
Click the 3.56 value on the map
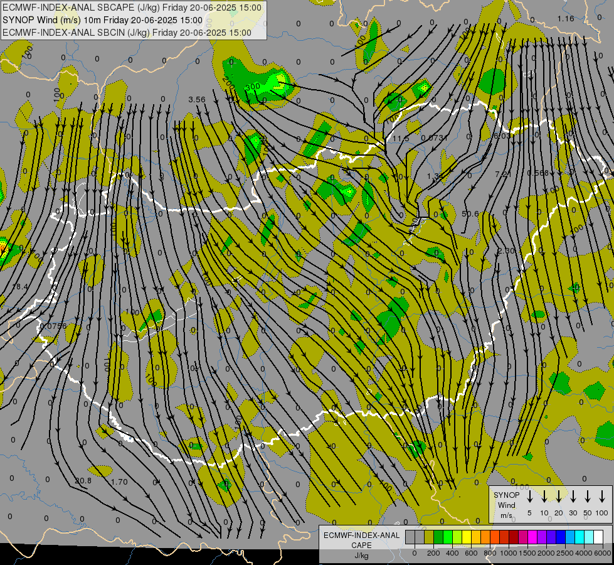click(x=196, y=100)
